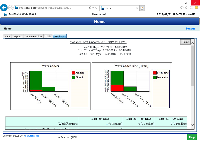The width and height of the screenshot is (200, 141).
Task: Minimize the browser window
Action: (x=177, y=3)
